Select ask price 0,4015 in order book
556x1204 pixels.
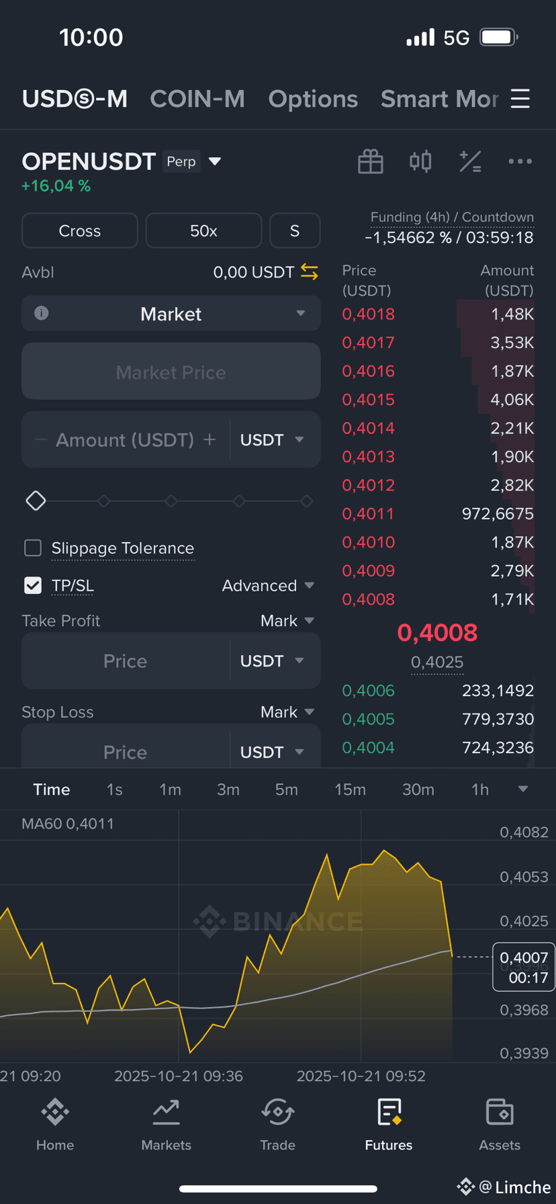[368, 399]
